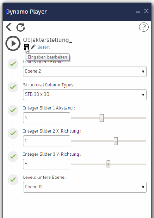This screenshot has height=218, width=154.
Task: Open the help question mark icon
Action: (x=144, y=27)
